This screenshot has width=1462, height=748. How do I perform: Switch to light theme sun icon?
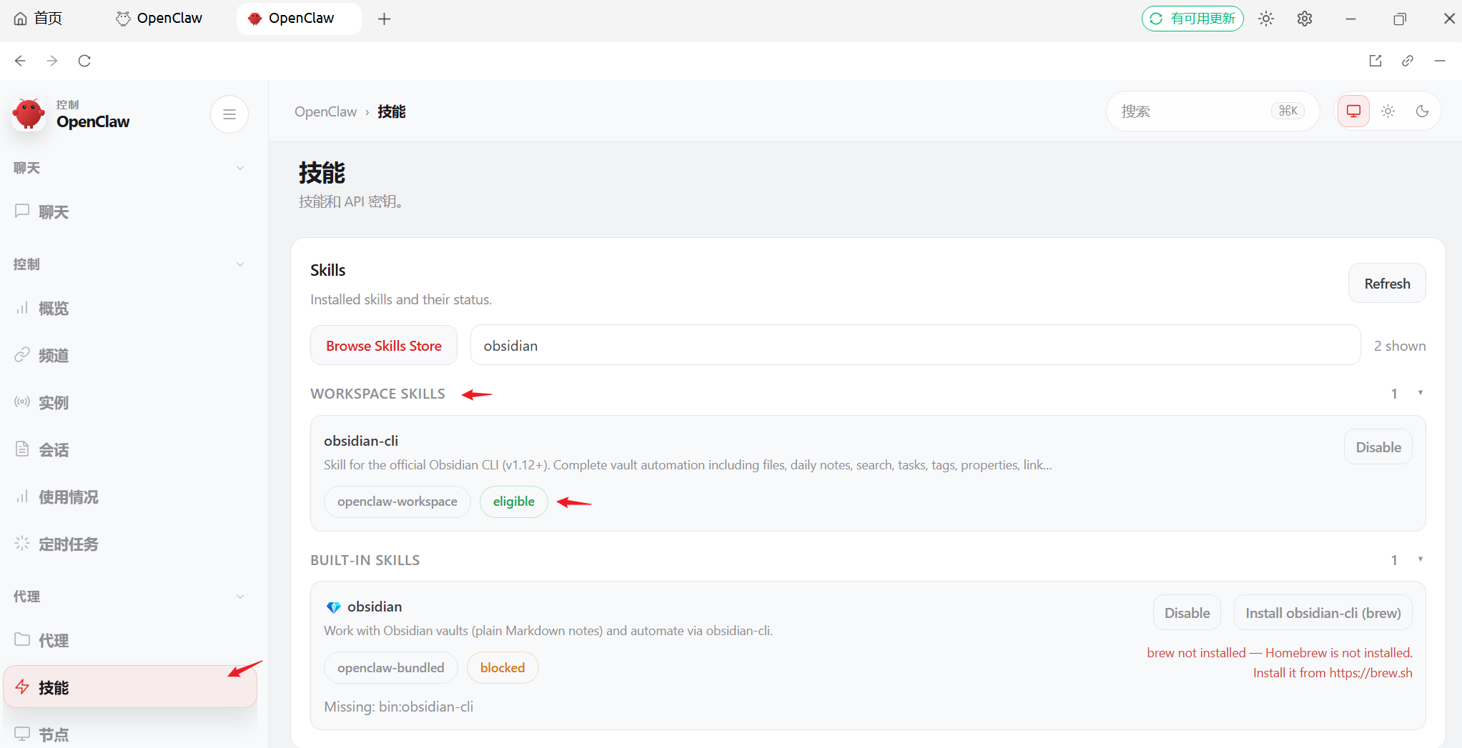click(1388, 111)
